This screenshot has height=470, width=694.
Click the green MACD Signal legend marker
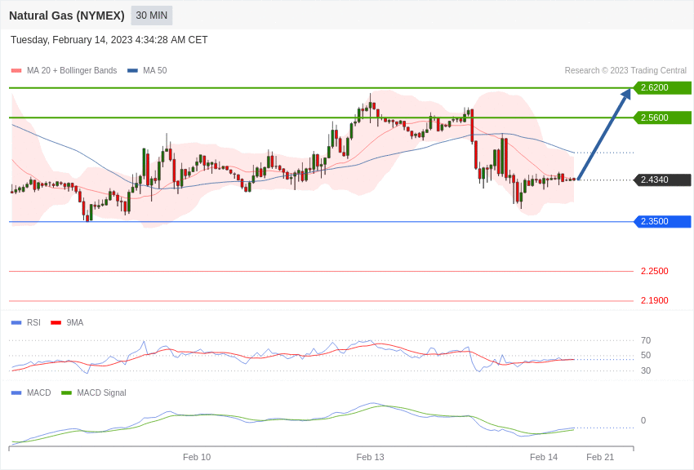click(66, 393)
